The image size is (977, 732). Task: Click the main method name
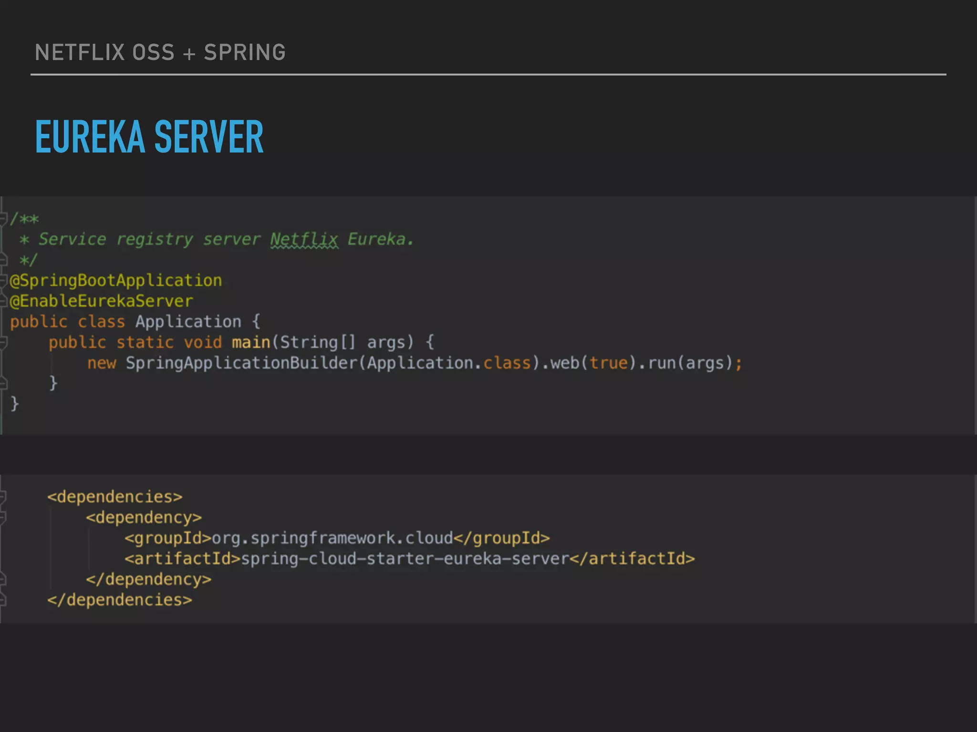click(x=251, y=342)
